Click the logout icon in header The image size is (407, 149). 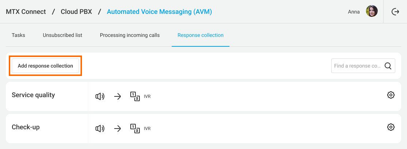tap(395, 12)
